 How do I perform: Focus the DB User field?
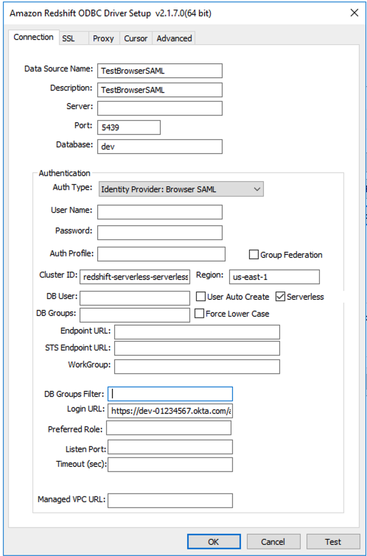click(135, 298)
